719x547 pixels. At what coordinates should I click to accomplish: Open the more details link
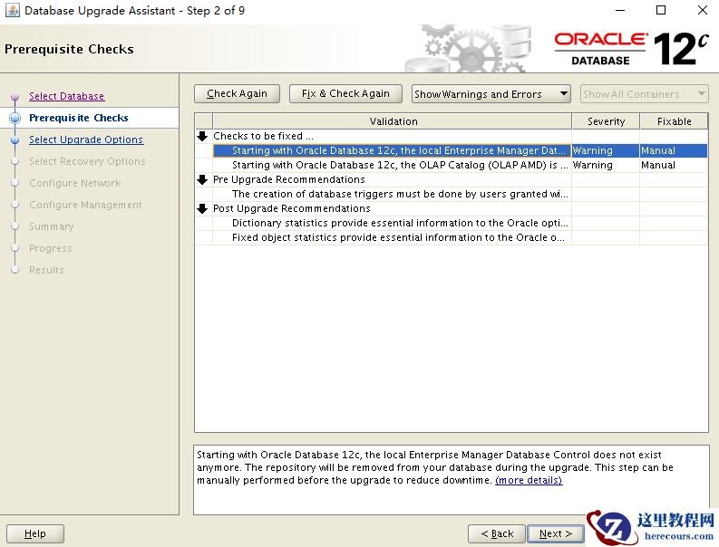(x=529, y=480)
